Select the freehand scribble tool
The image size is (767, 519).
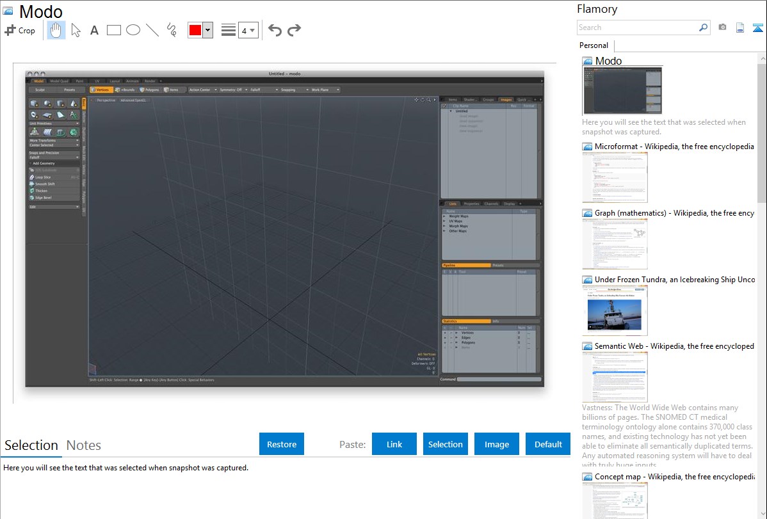point(172,30)
